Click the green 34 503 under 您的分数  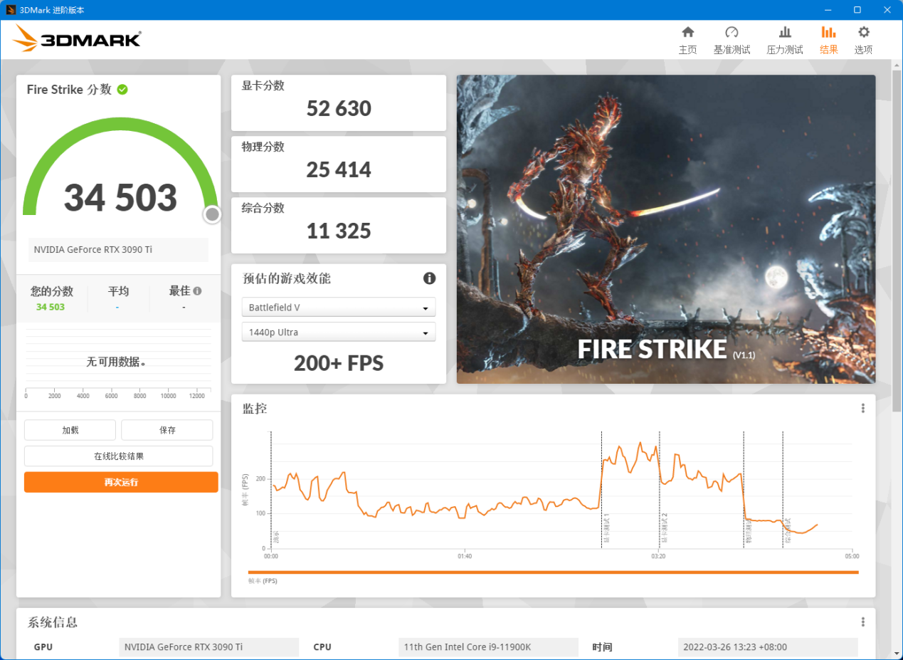point(51,307)
